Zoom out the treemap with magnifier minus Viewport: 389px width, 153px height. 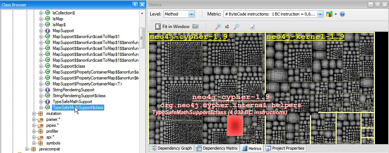pos(237,27)
